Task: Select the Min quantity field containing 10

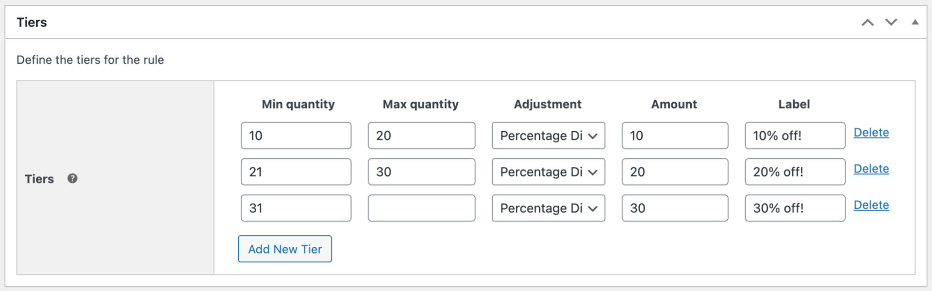Action: coord(296,136)
